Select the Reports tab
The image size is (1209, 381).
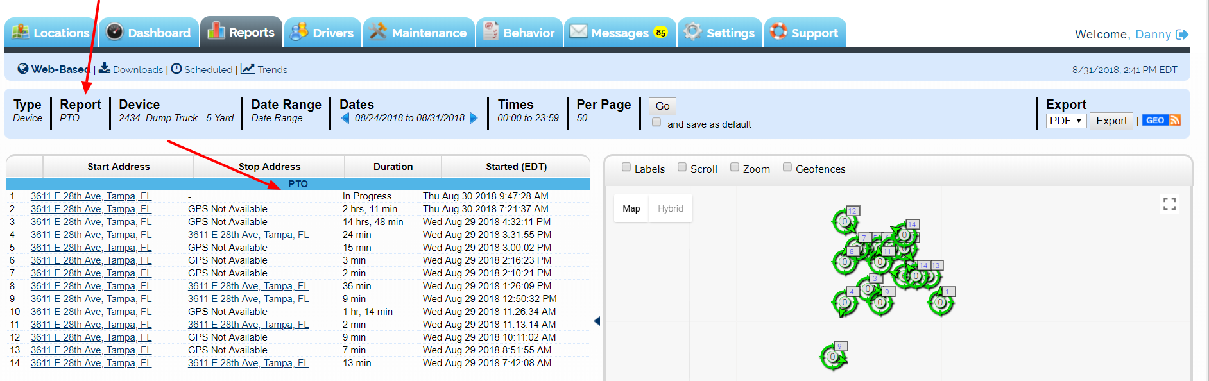tap(241, 32)
